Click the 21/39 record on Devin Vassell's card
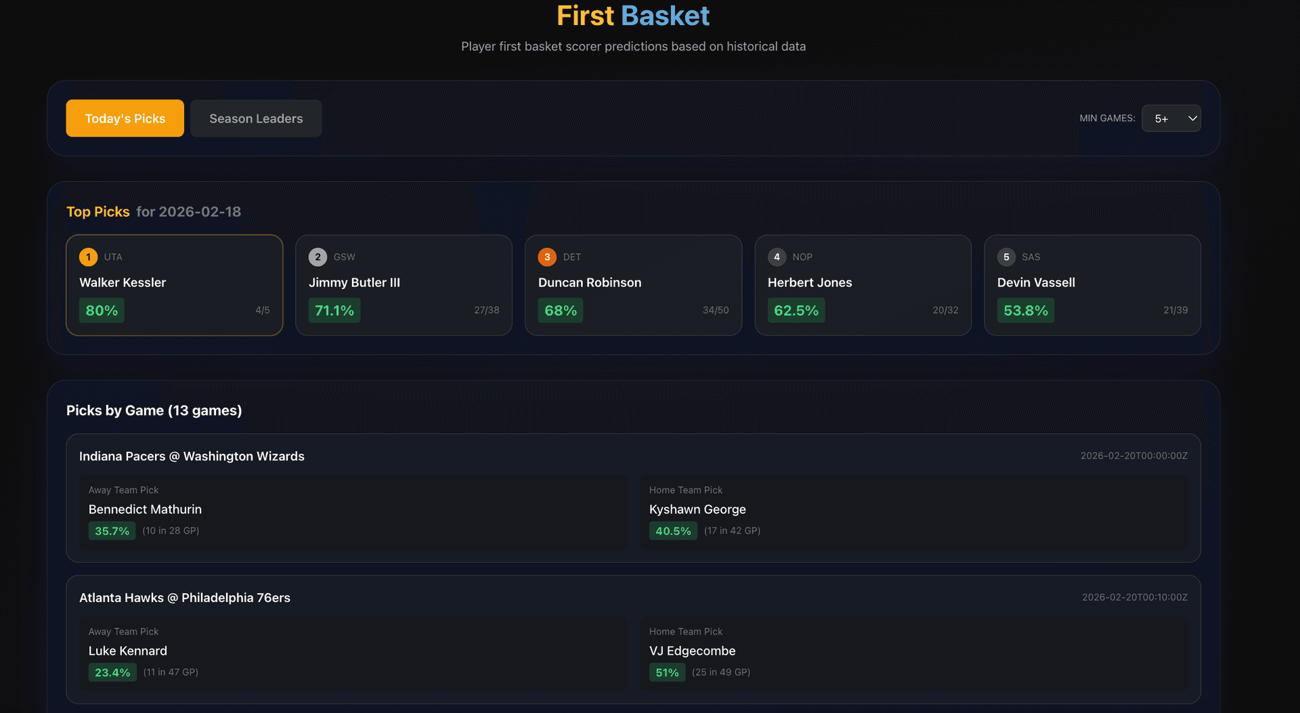The height and width of the screenshot is (713, 1300). click(1175, 310)
